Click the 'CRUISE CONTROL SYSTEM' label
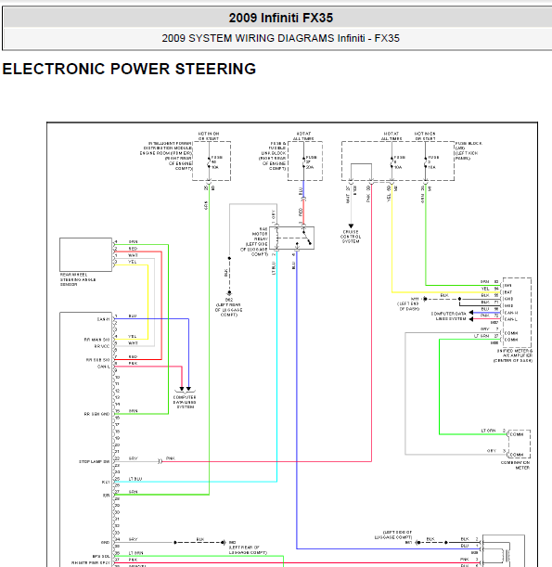Screen dimensions: 552x567 351,237
